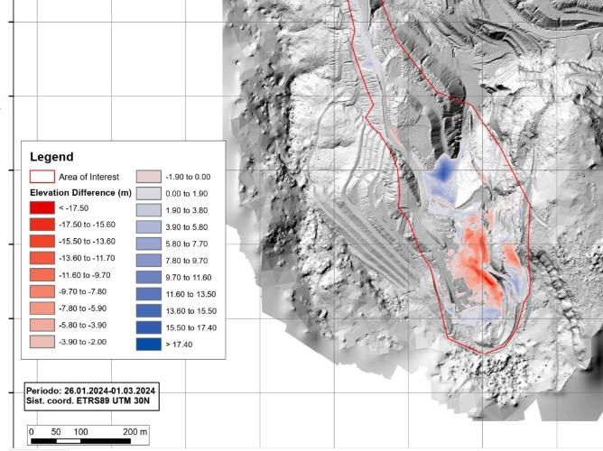Click the swatch for '> 17.40'
The width and height of the screenshot is (603, 451).
tap(149, 345)
